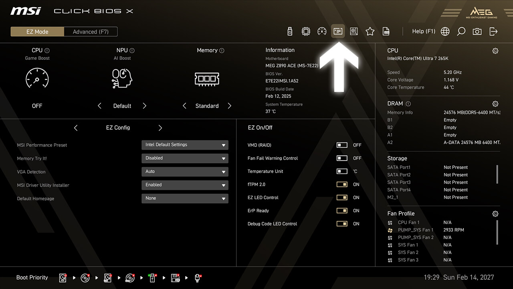This screenshot has width=513, height=289.
Task: Go to next EZ Config page chevron
Action: (160, 128)
